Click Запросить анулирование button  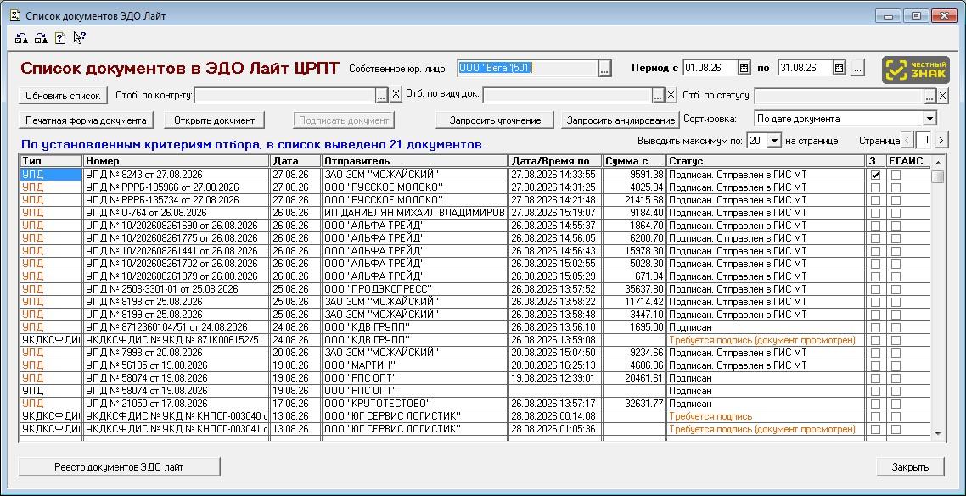pos(621,120)
